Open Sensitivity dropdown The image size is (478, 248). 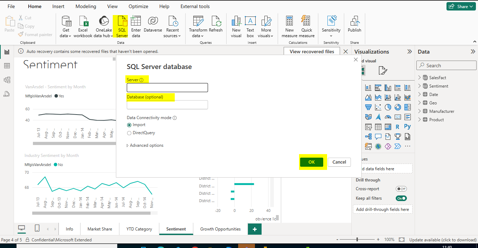(331, 27)
